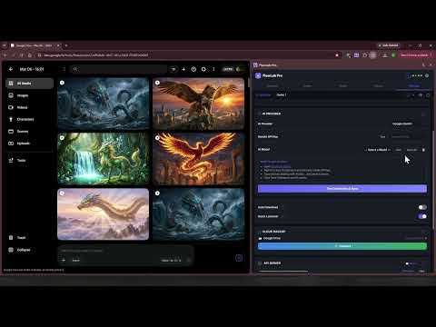Open the griffin at sunset thumbnail
Screen dimensions: 436x327
coord(199,104)
